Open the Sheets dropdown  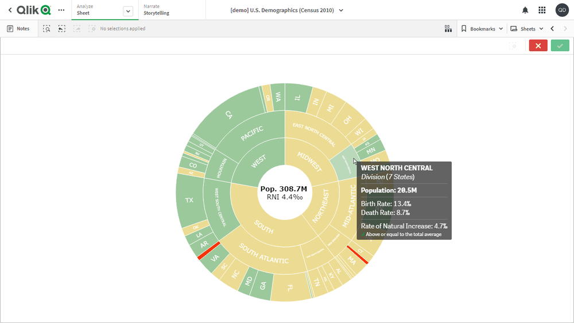[527, 29]
